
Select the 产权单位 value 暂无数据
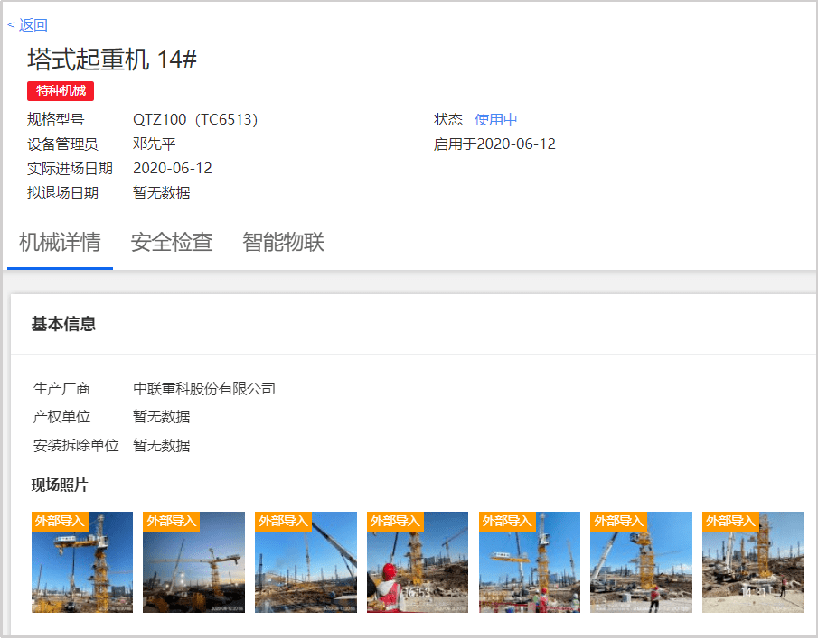coord(161,417)
